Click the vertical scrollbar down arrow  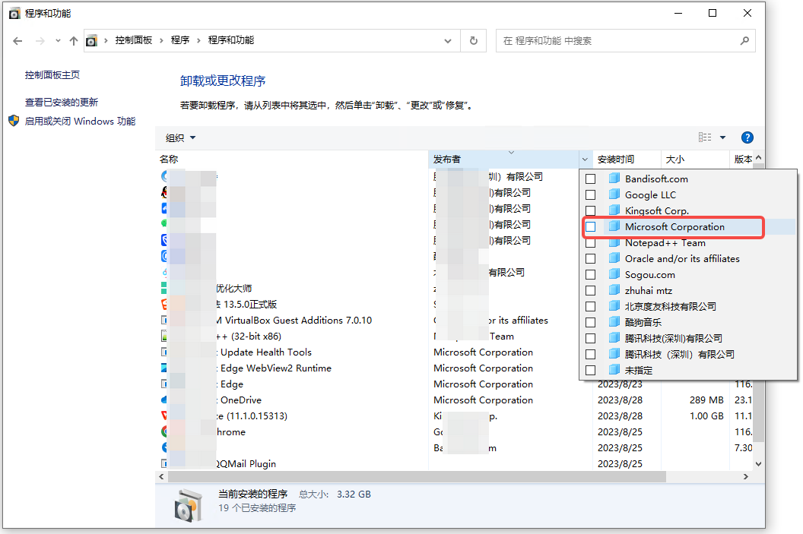coord(758,464)
